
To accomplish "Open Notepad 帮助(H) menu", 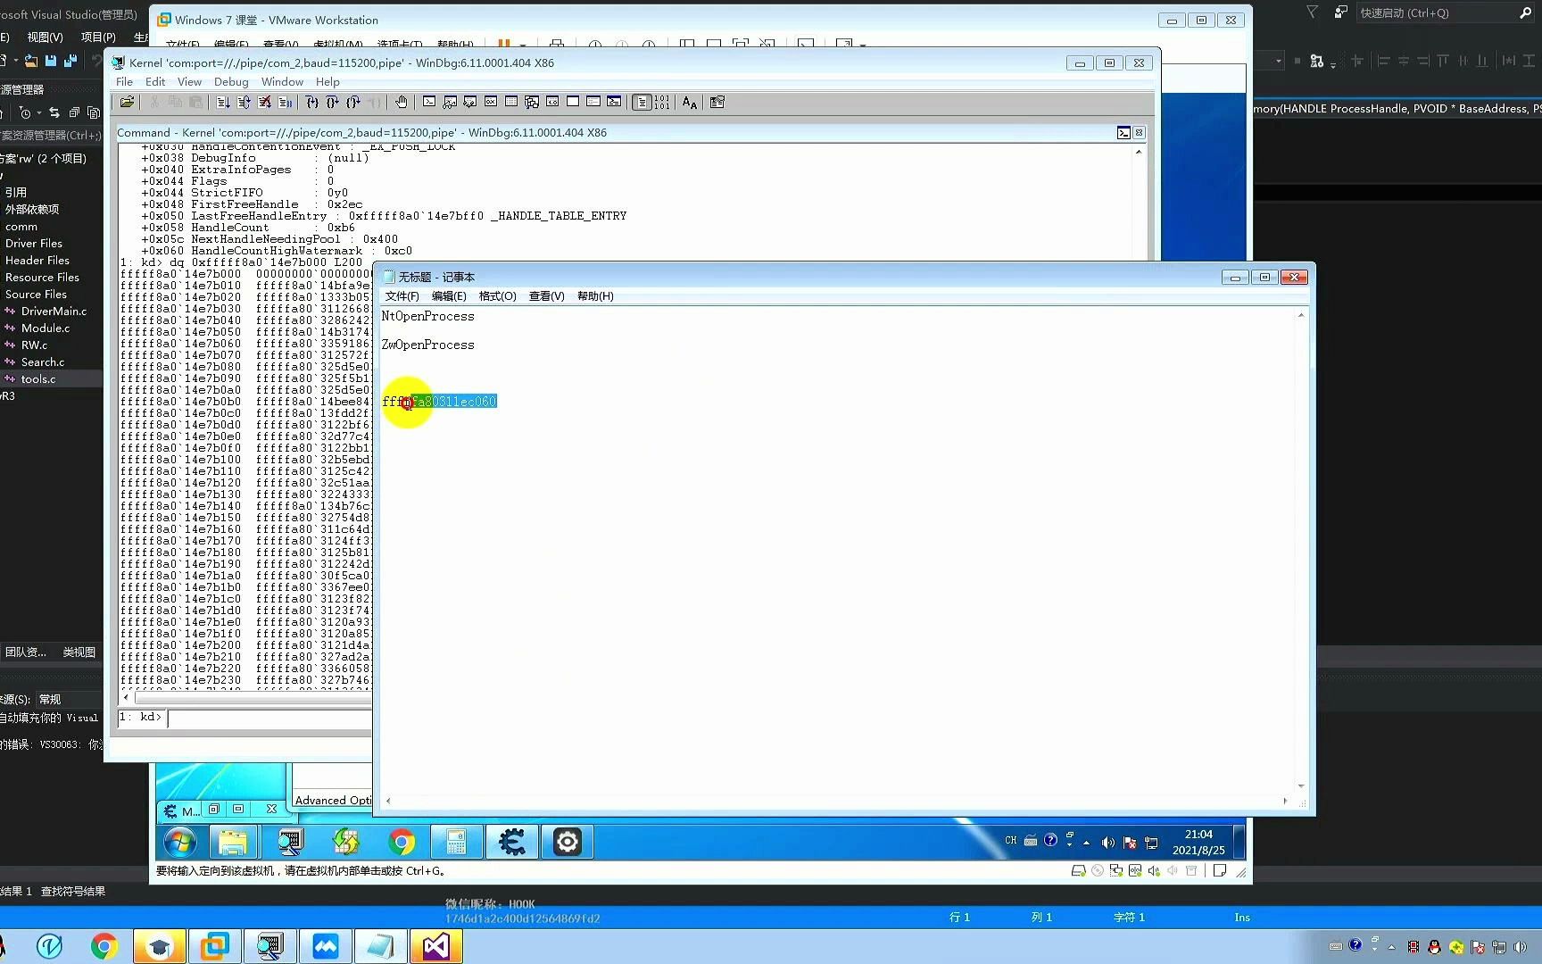I will [x=595, y=296].
